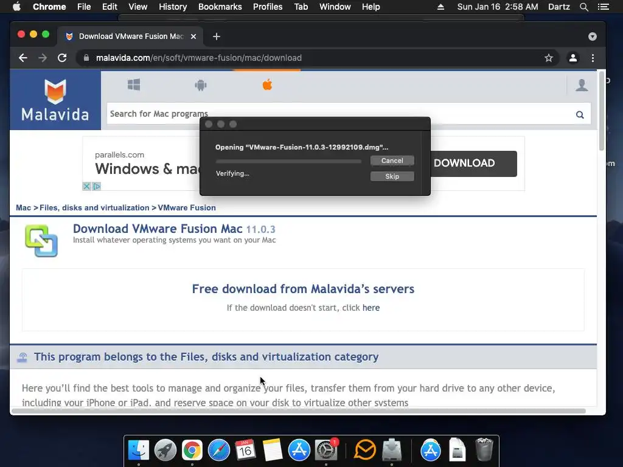Open the Dartz user menu

[559, 7]
